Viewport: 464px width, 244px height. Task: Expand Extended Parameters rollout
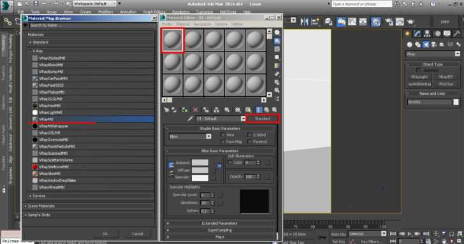point(220,224)
